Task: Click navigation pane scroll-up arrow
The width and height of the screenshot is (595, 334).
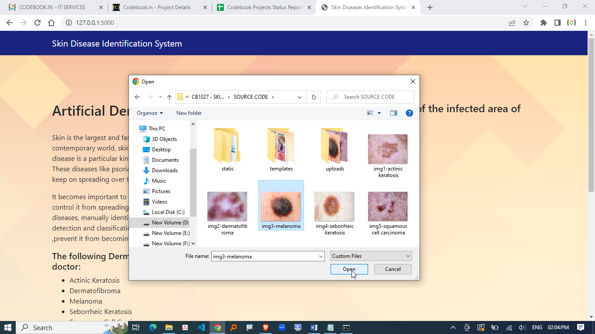Action: pyautogui.click(x=193, y=124)
